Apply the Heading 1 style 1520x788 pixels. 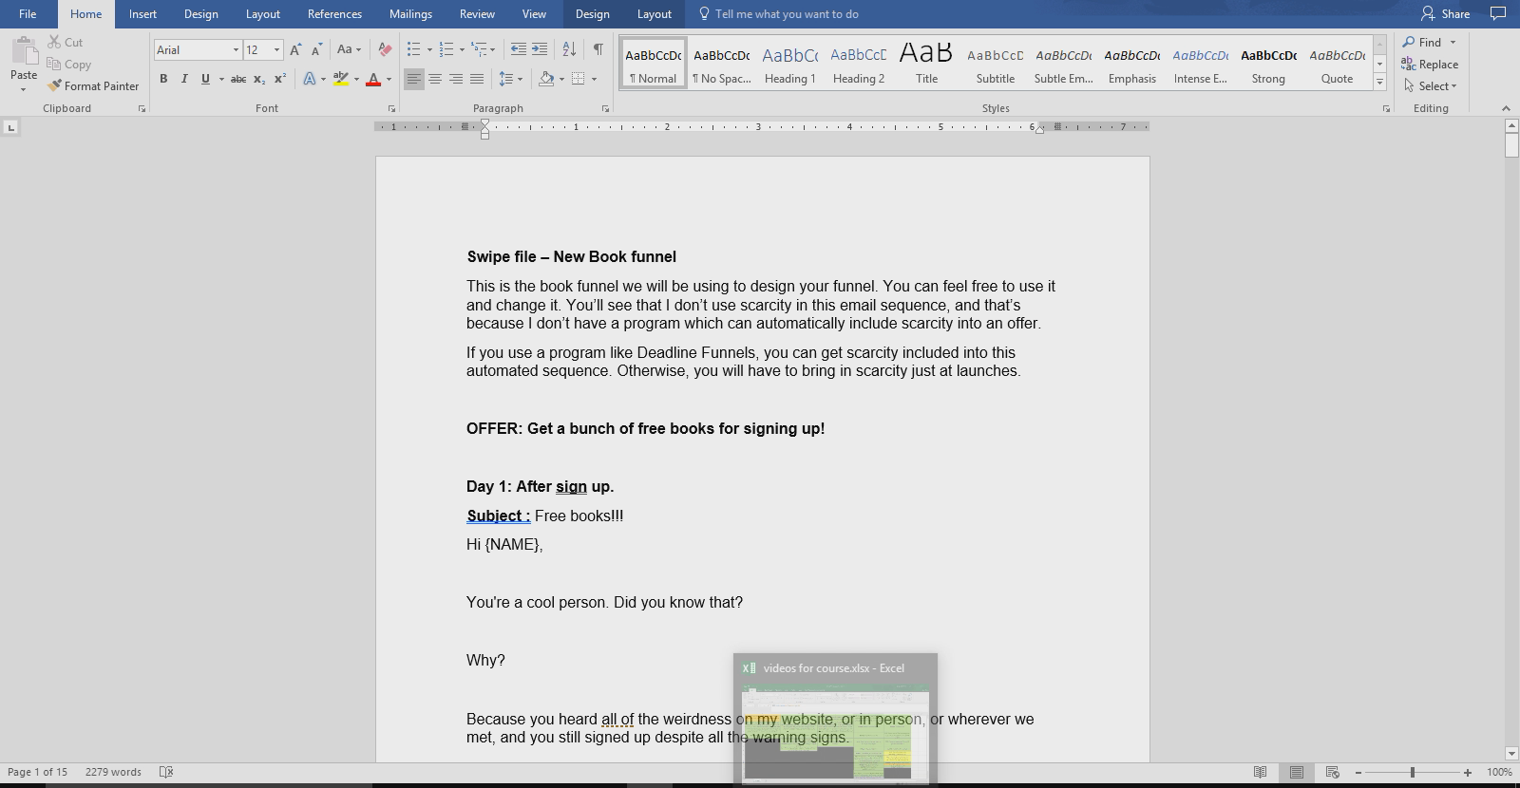(789, 65)
